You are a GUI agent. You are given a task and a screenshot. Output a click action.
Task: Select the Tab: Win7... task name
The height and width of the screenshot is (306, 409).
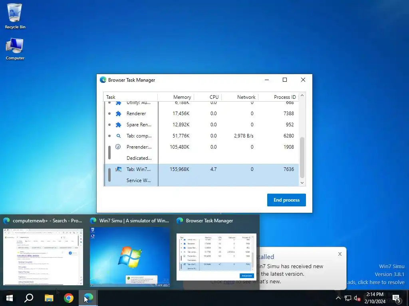pyautogui.click(x=139, y=169)
